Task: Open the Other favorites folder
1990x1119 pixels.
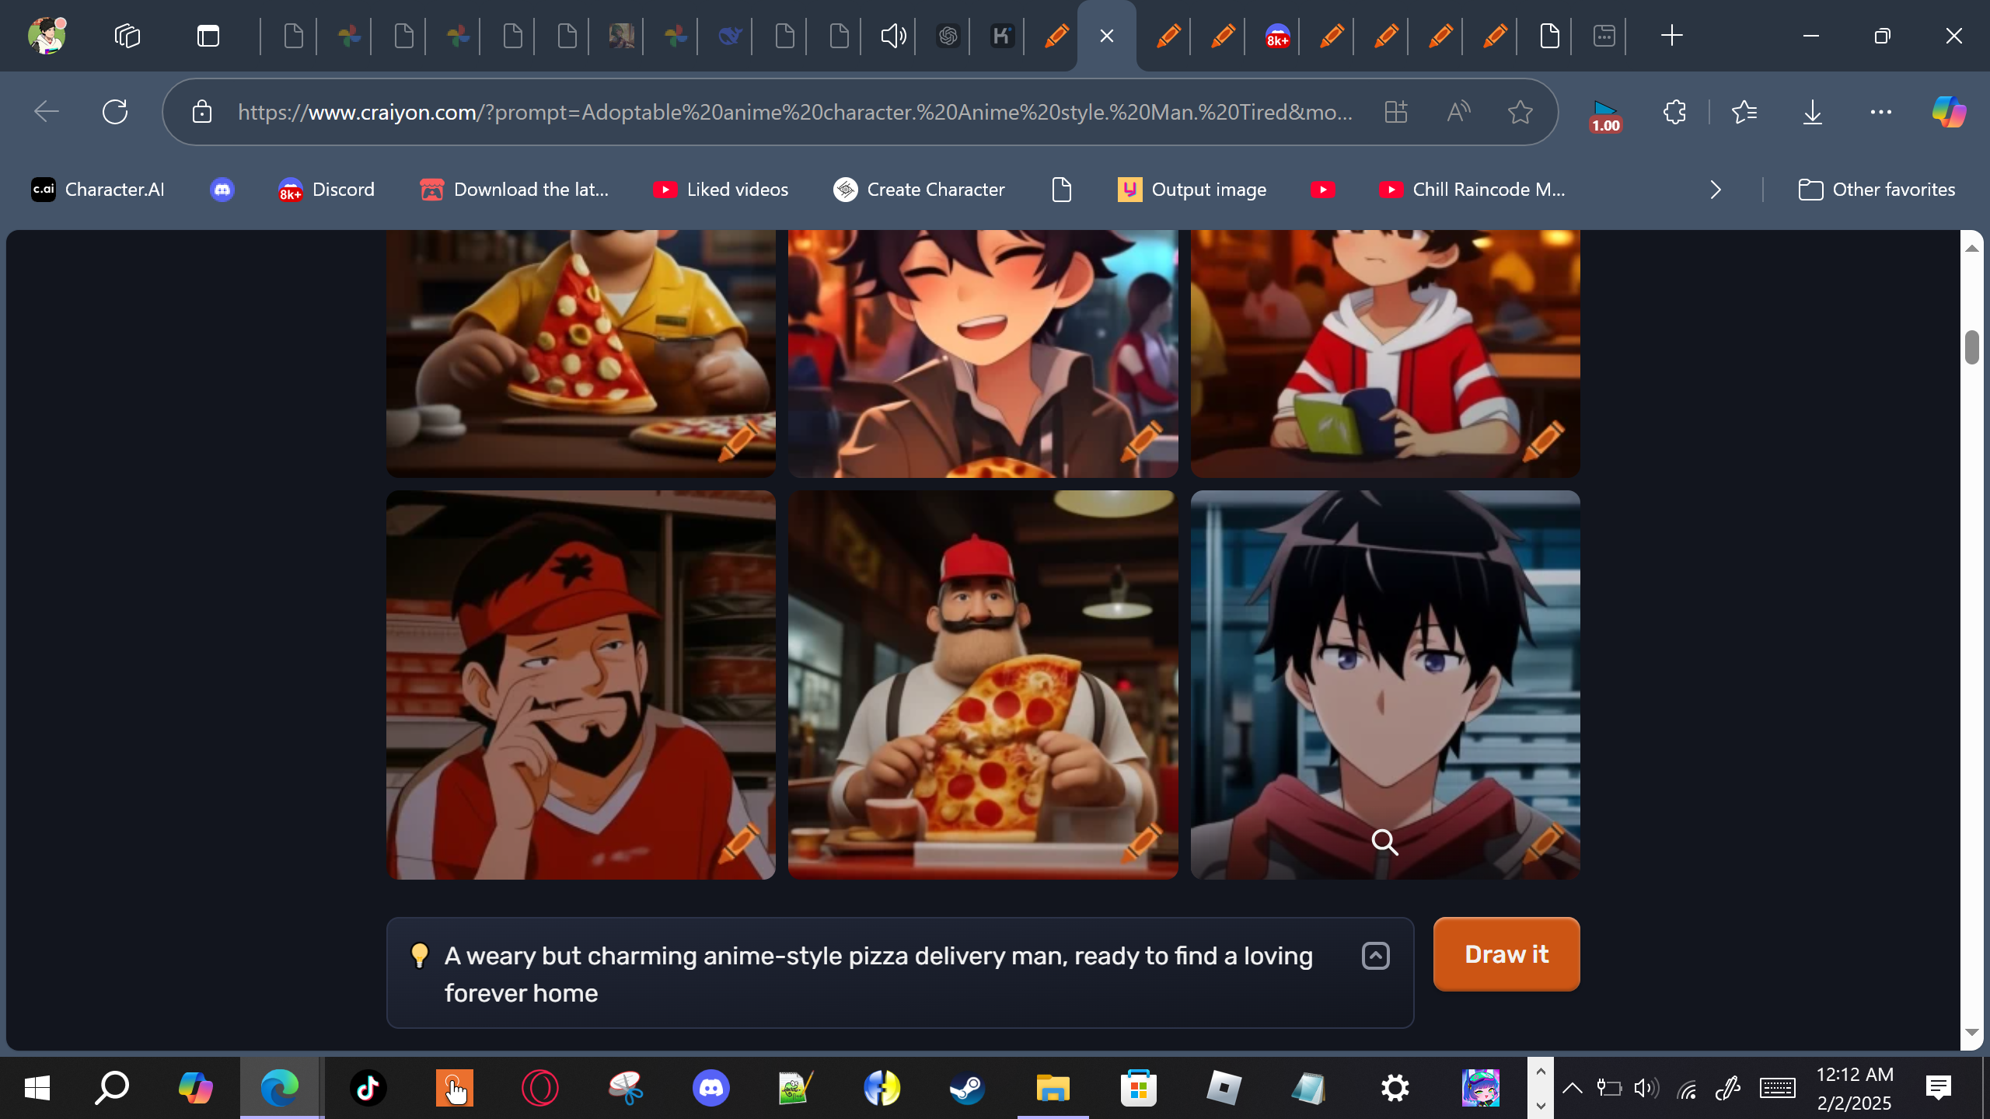Action: [x=1877, y=190]
